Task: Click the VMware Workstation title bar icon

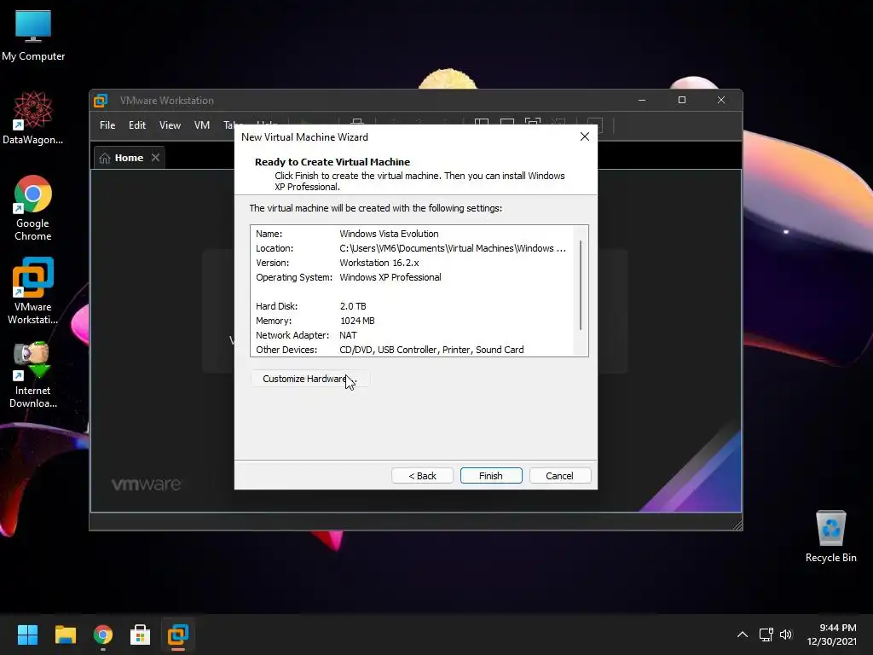Action: click(x=101, y=101)
